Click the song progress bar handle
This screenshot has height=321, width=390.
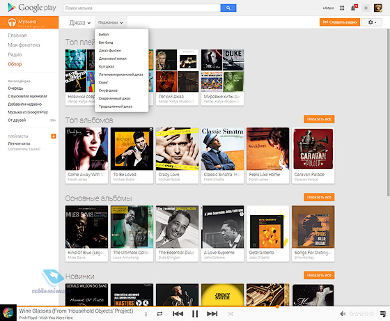pos(277,306)
